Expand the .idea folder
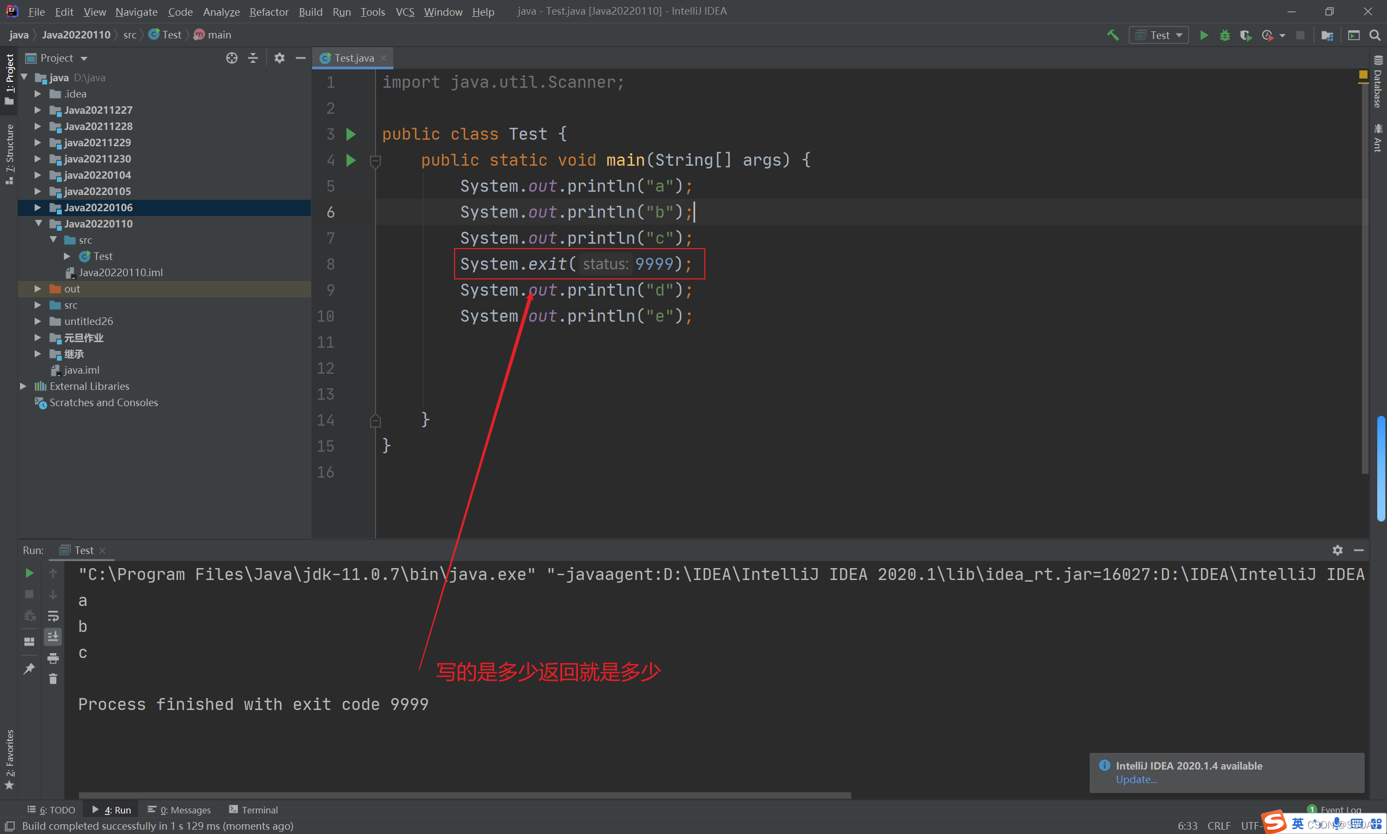 pos(38,94)
